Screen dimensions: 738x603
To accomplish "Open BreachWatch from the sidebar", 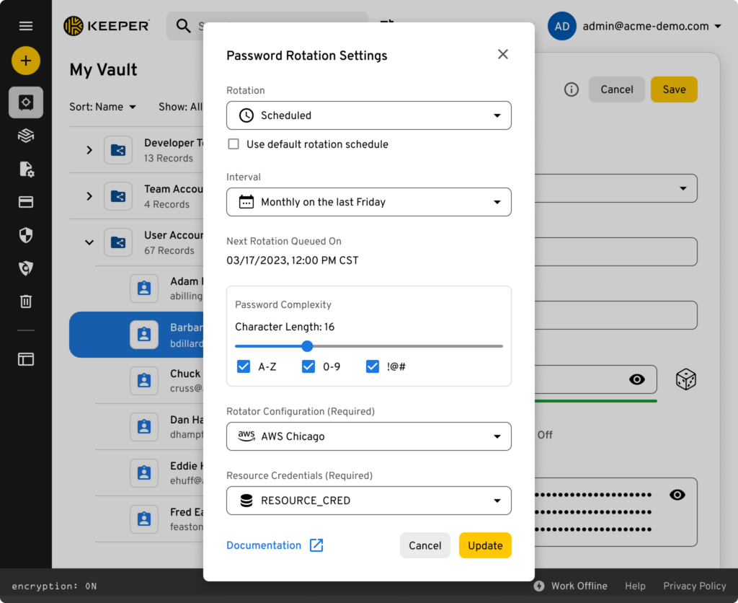I will (26, 268).
